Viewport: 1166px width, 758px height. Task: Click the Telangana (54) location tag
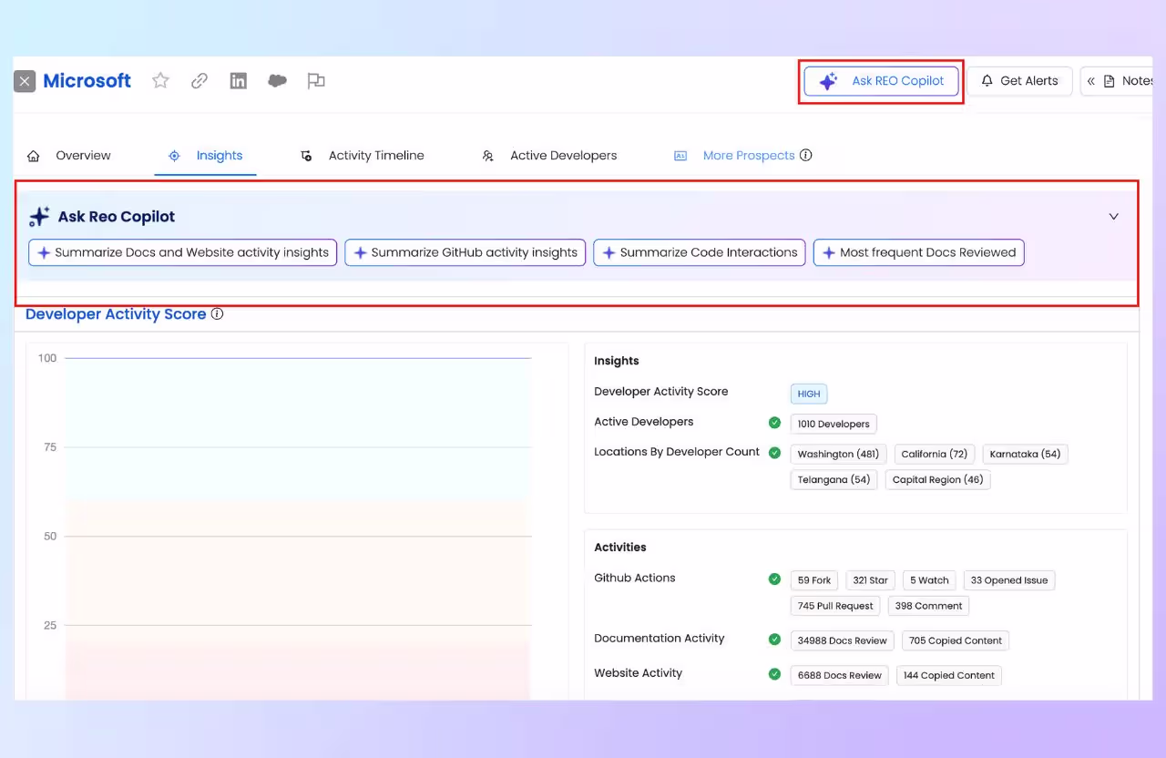pyautogui.click(x=834, y=479)
